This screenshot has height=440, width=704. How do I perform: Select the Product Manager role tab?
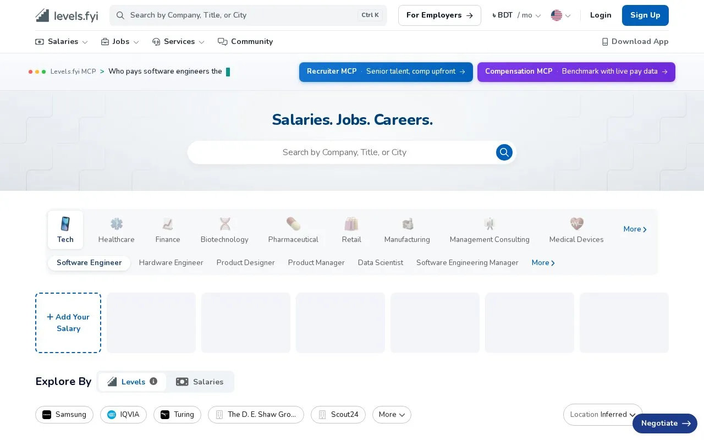(x=316, y=263)
